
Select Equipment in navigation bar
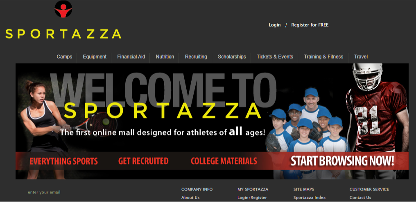(95, 57)
